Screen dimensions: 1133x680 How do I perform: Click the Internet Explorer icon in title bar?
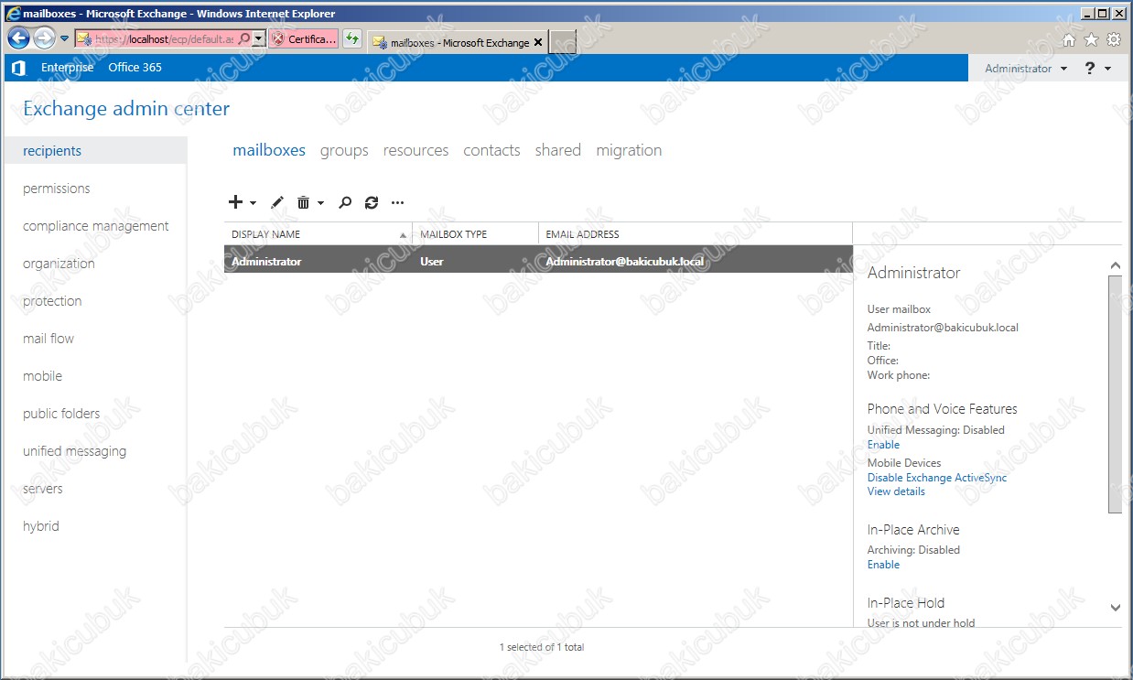pyautogui.click(x=14, y=14)
